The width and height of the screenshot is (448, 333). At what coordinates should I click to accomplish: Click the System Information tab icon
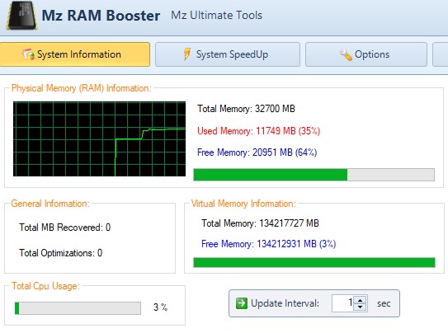pos(28,54)
